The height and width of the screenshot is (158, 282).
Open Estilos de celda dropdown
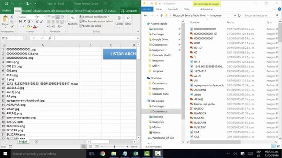[91, 26]
